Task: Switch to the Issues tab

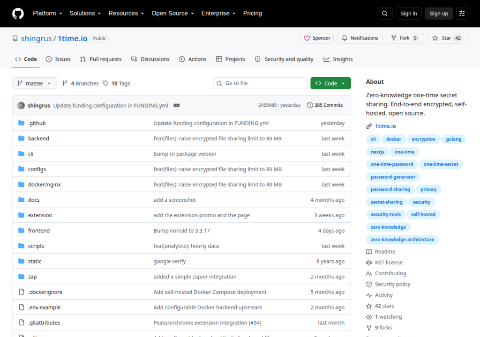Action: (x=58, y=59)
